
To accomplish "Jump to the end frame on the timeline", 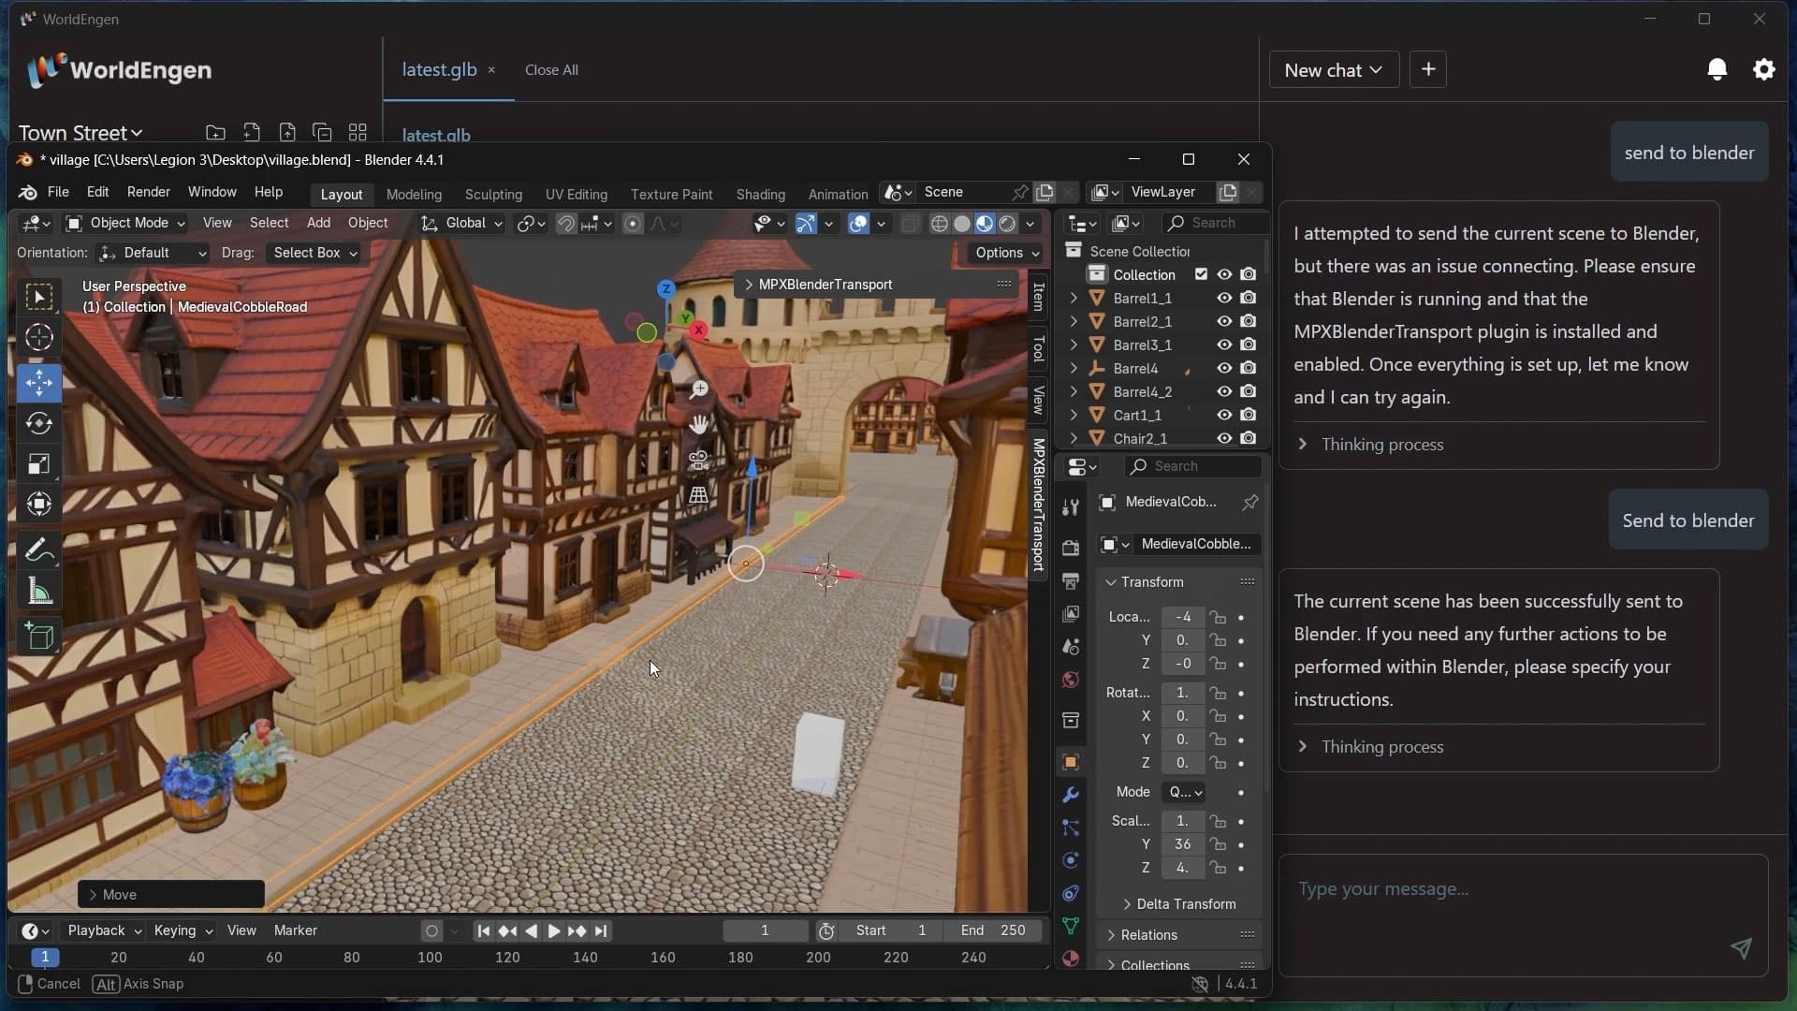I will (x=603, y=930).
